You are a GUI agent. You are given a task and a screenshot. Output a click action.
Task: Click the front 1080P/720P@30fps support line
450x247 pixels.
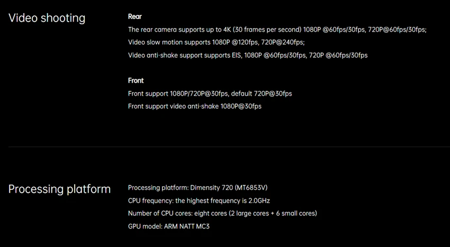pos(210,94)
